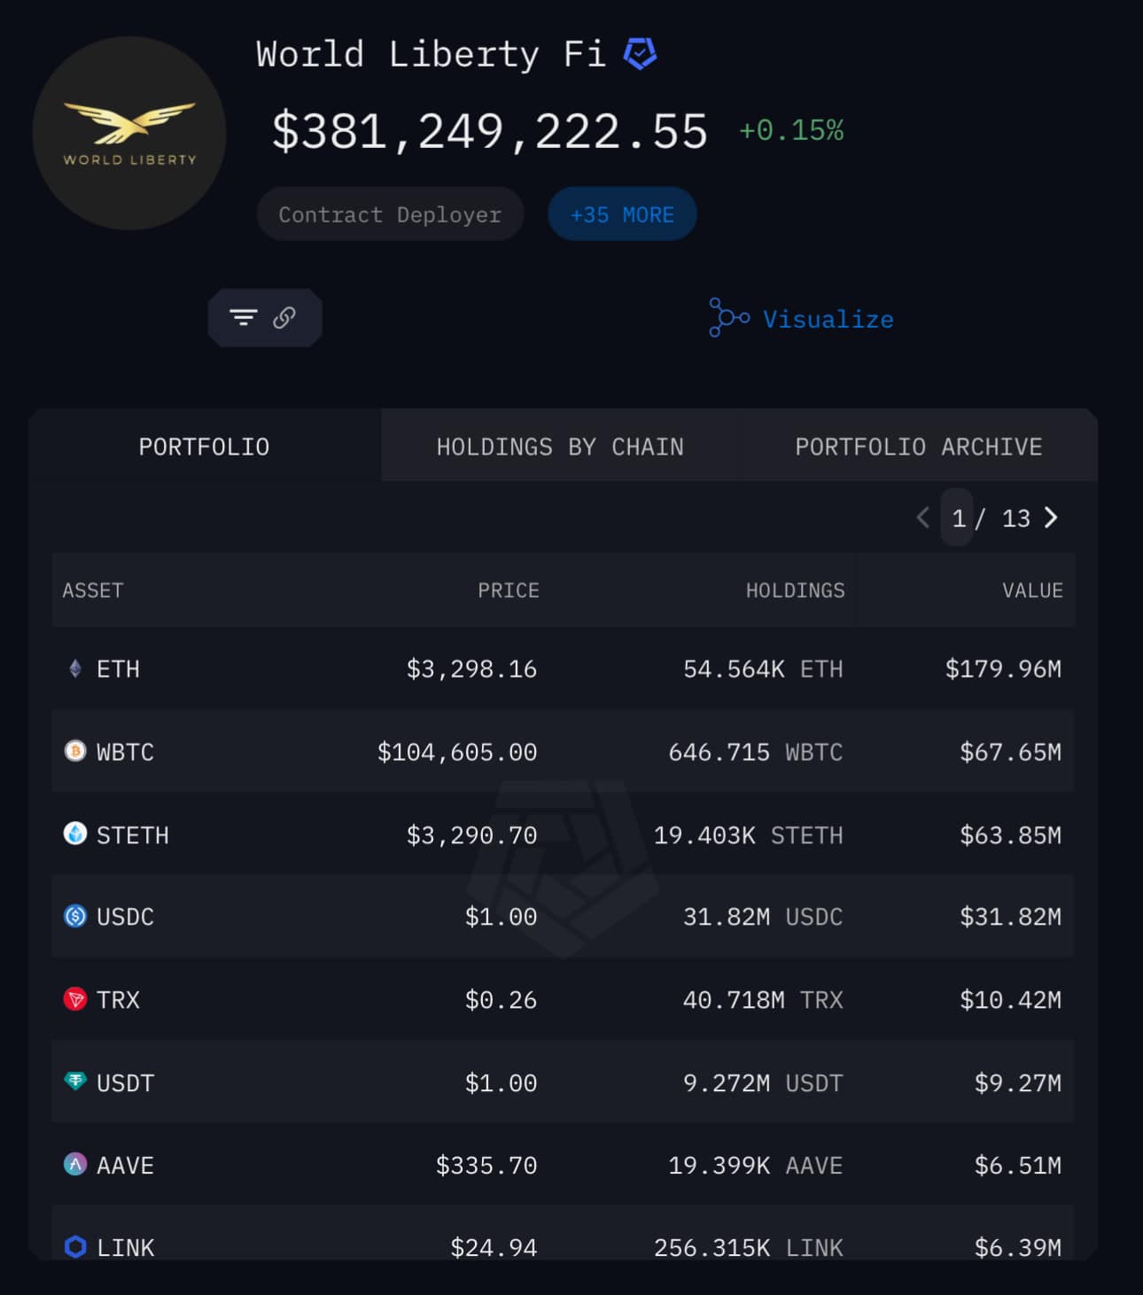
Task: Sort by the Value column header
Action: point(1031,590)
